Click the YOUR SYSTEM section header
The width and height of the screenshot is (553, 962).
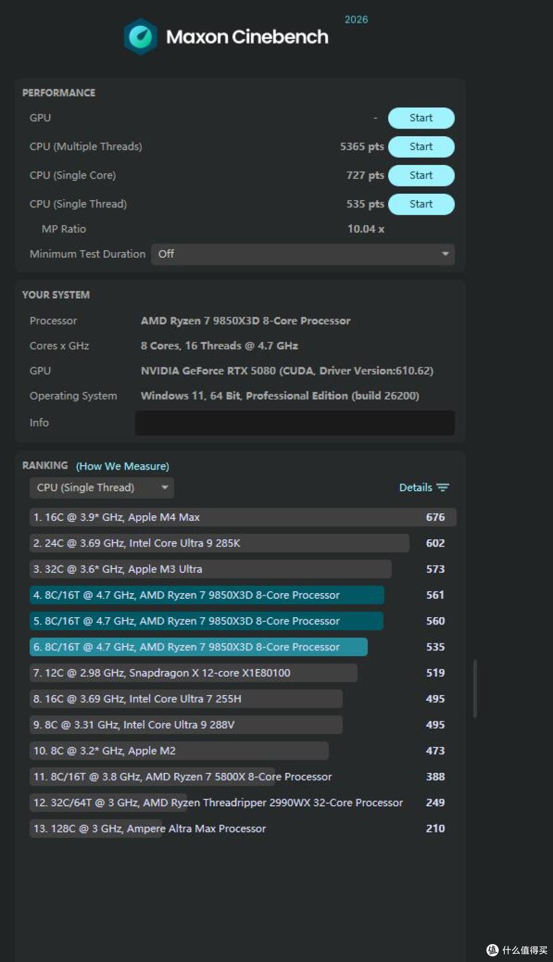56,295
